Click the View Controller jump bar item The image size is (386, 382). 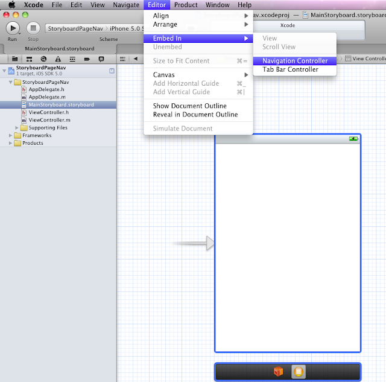[365, 59]
